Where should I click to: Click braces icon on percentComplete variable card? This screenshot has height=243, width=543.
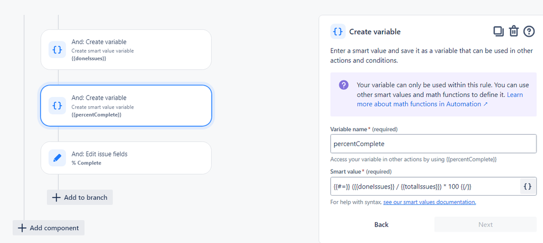click(57, 106)
